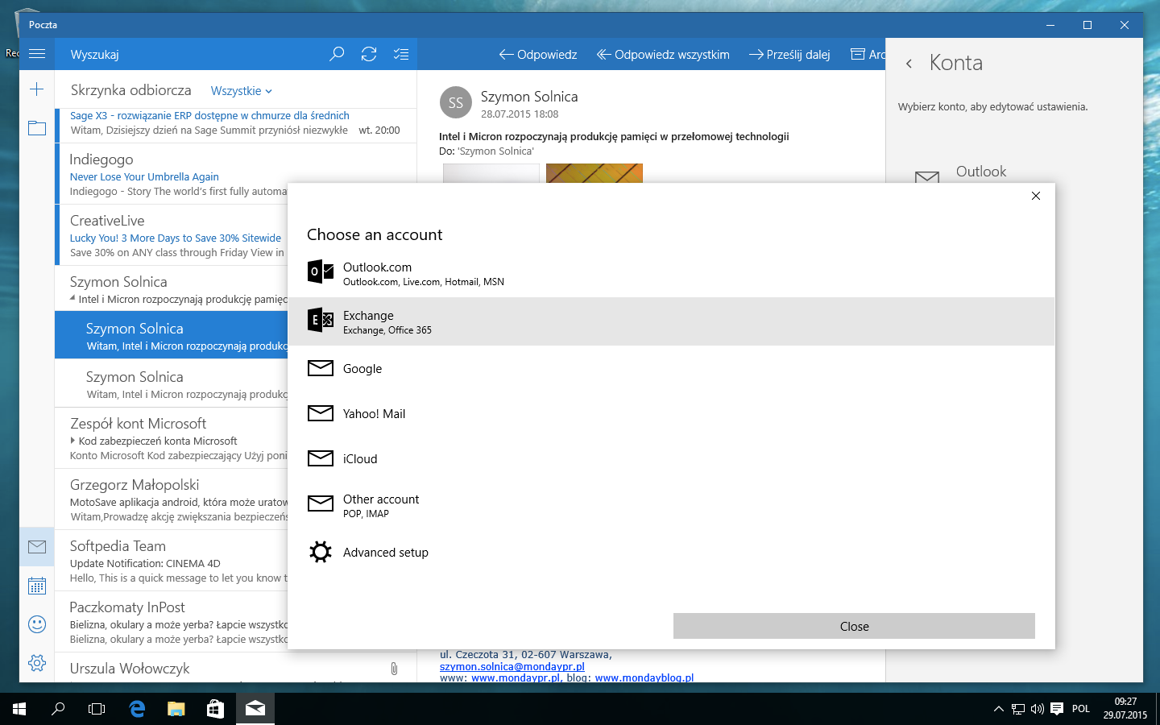Choose iCloud account option
This screenshot has height=725, width=1160.
[x=671, y=458]
